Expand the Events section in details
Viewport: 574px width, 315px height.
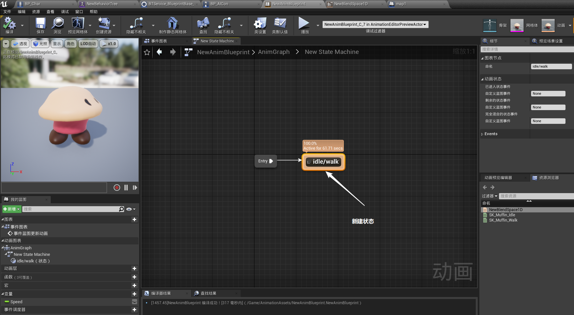point(482,134)
